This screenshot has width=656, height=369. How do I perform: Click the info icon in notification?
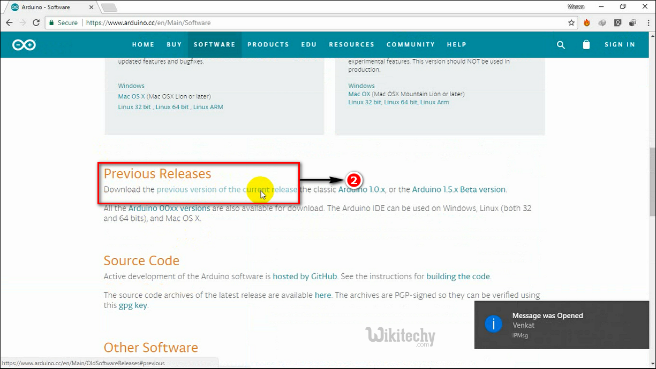tap(493, 324)
